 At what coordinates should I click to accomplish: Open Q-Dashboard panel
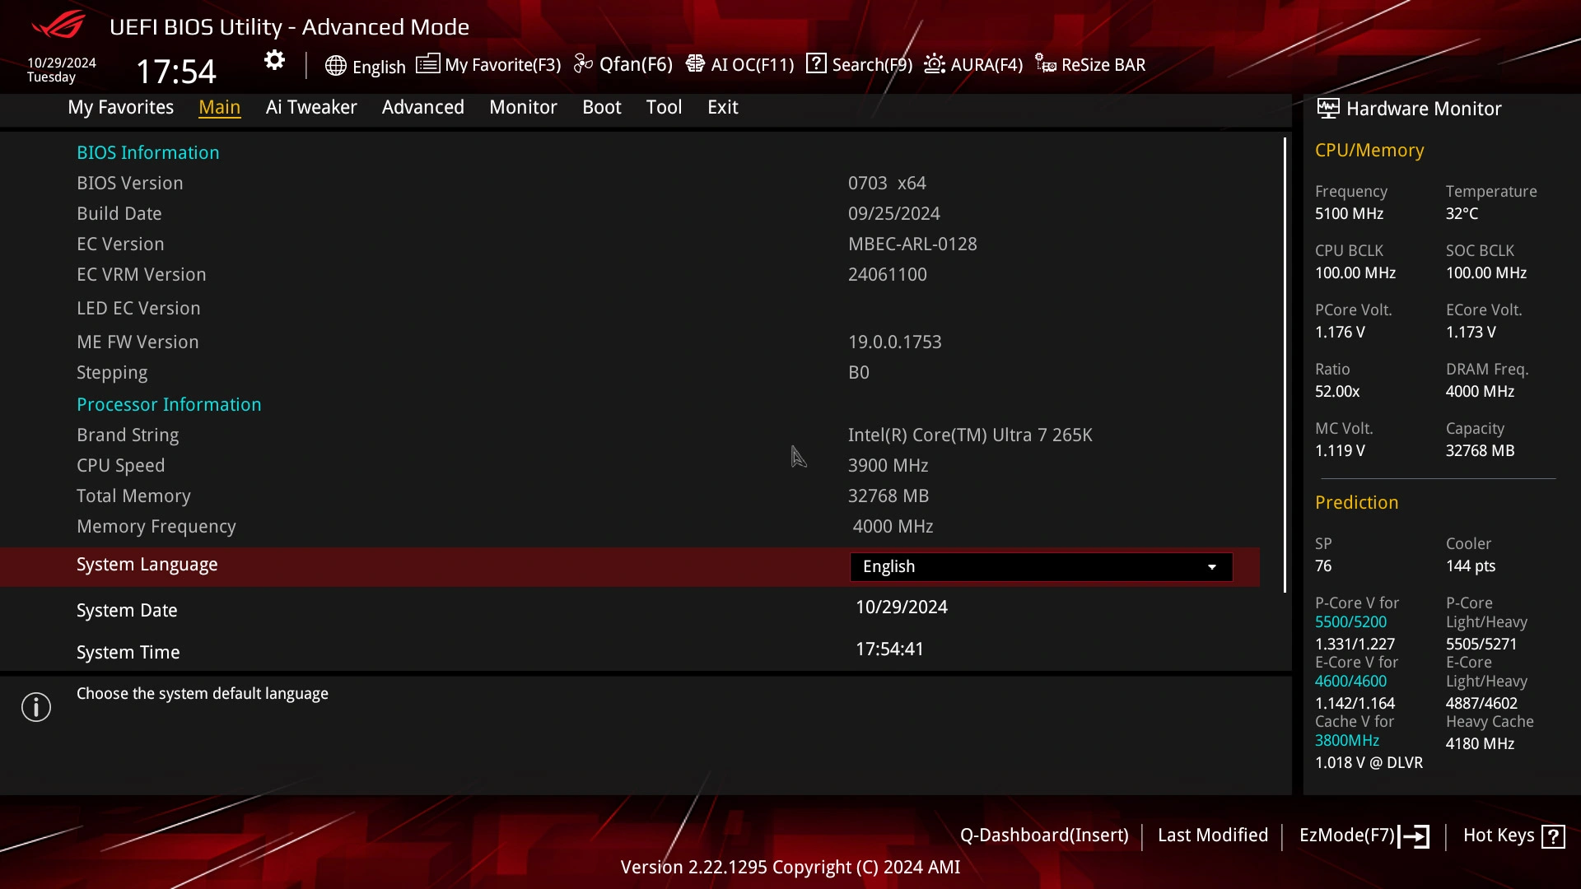(1043, 835)
